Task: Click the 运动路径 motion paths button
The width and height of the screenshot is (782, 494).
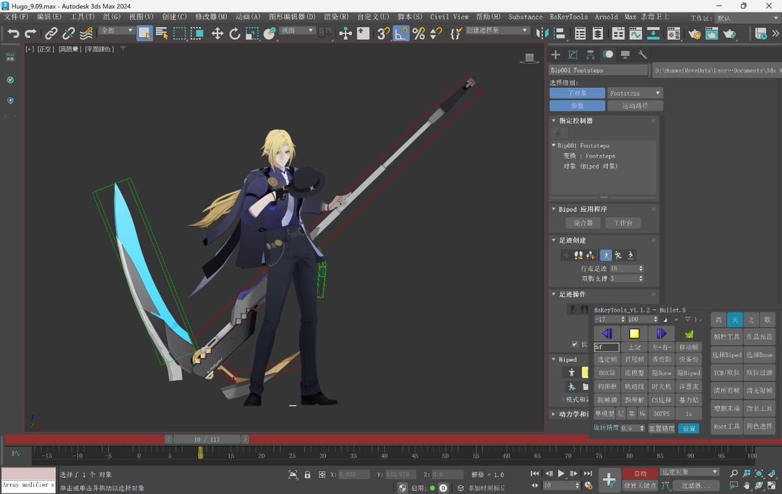Action: (635, 105)
